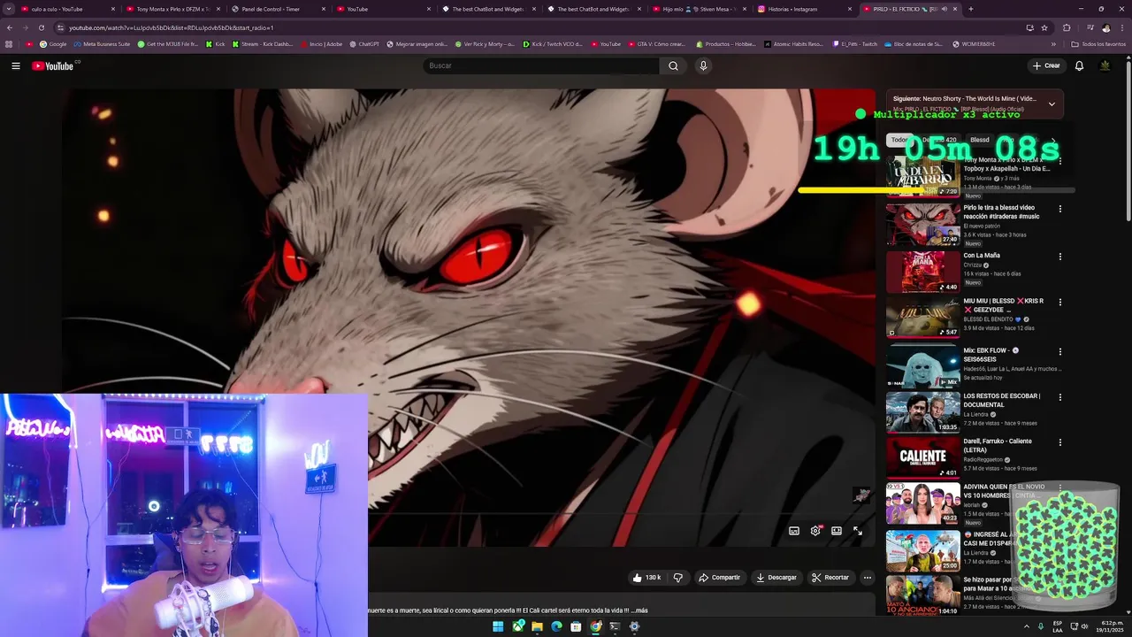
Task: Open Pirlo le tira a blessd video title
Action: [1001, 212]
